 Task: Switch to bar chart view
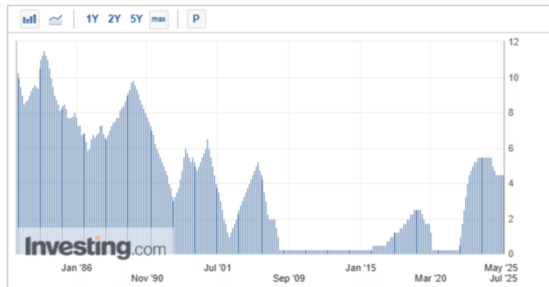click(30, 20)
